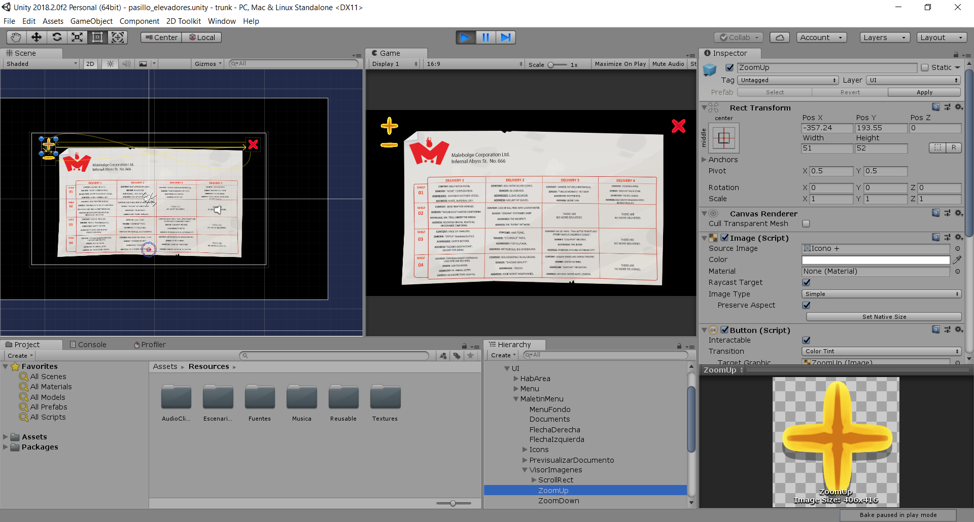Enable Cull Transparent Mesh checkbox
The image size is (974, 522).
click(x=806, y=223)
